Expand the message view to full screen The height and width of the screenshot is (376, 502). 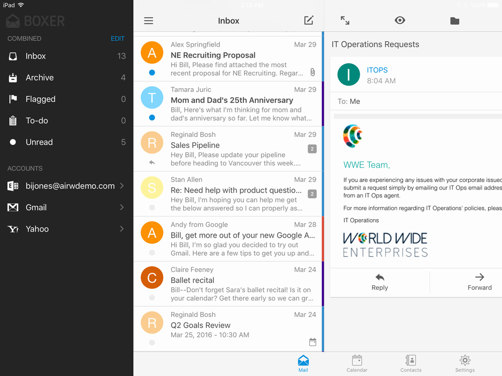pyautogui.click(x=345, y=21)
